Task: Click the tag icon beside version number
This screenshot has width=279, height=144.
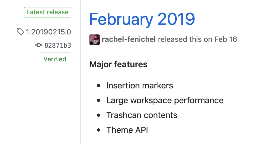Action: pos(20,32)
